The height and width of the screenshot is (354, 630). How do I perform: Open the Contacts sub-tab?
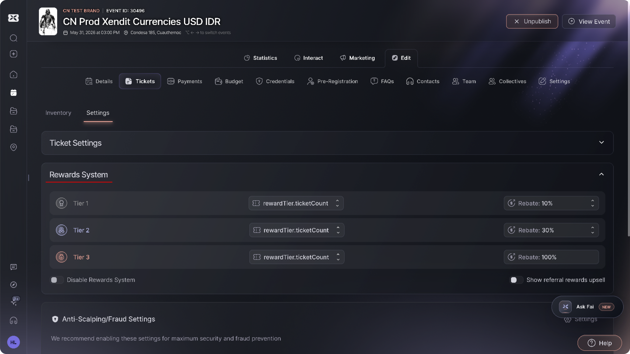(x=423, y=81)
